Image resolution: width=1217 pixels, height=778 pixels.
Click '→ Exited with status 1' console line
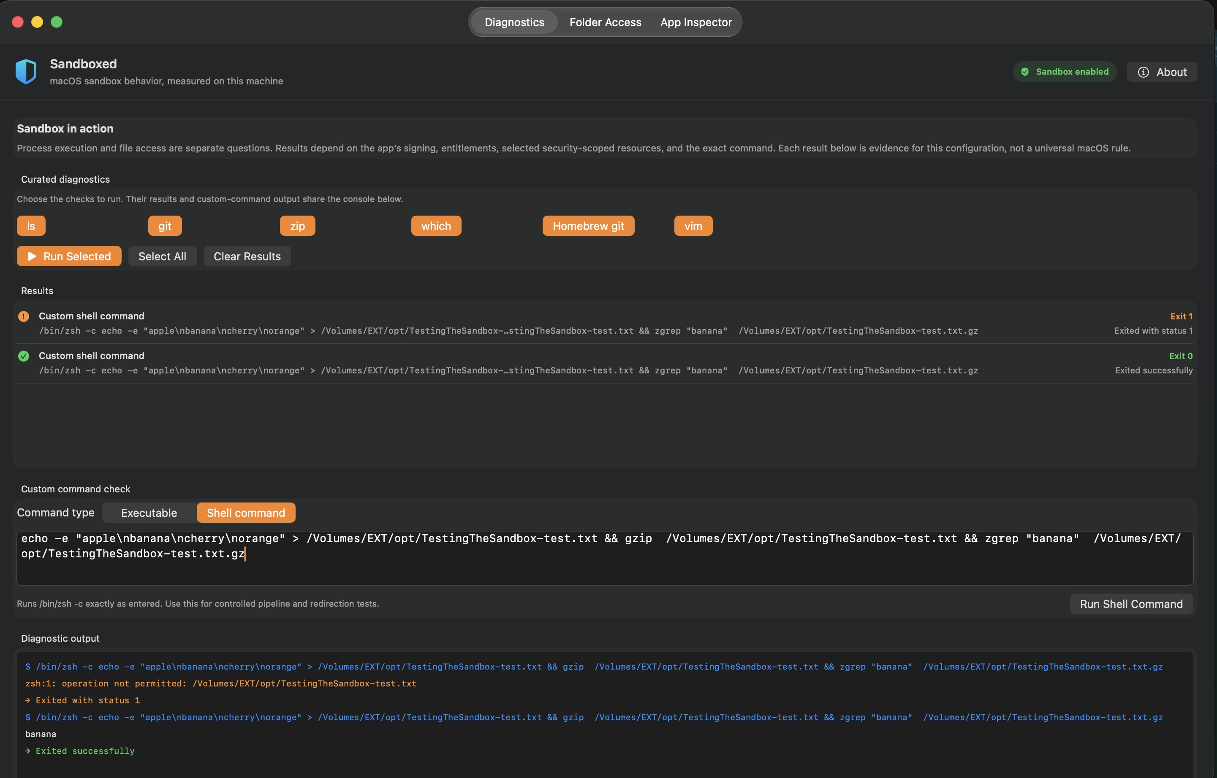click(82, 700)
